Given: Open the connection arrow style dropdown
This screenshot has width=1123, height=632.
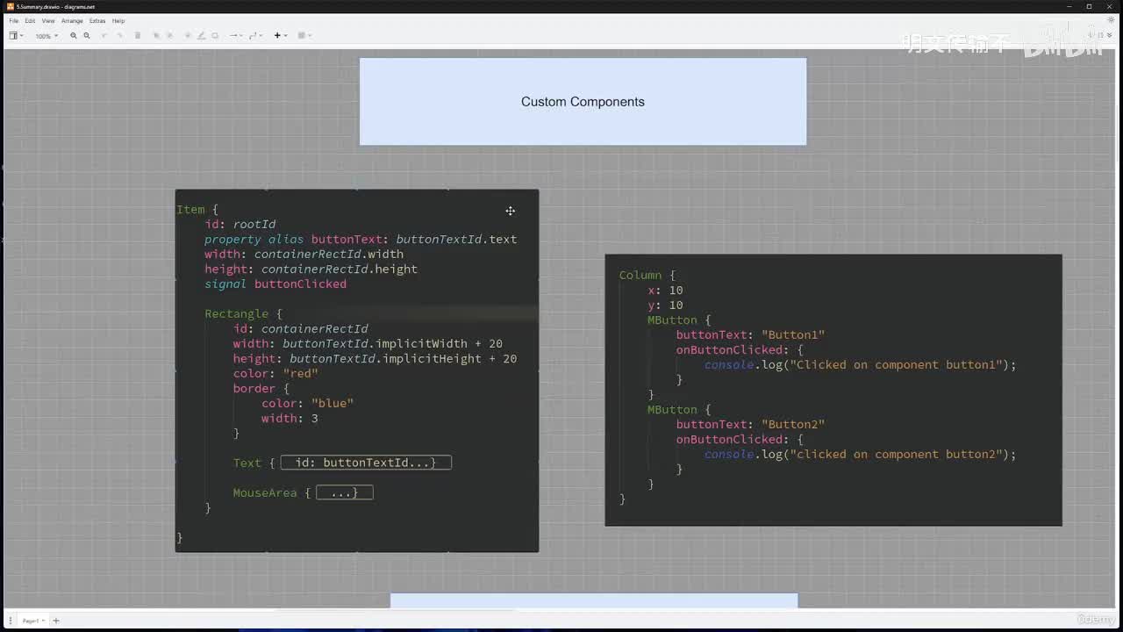Looking at the screenshot, I should coord(235,36).
